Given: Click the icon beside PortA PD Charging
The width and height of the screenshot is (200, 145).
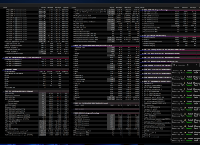Looking at the screenshot, I should (x=143, y=43).
